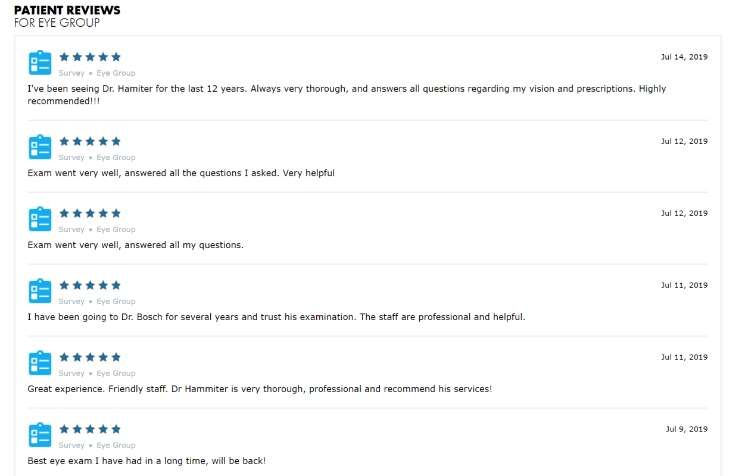Click Survey label on Dr. Bosch review
This screenshot has height=476, width=742.
coord(71,301)
